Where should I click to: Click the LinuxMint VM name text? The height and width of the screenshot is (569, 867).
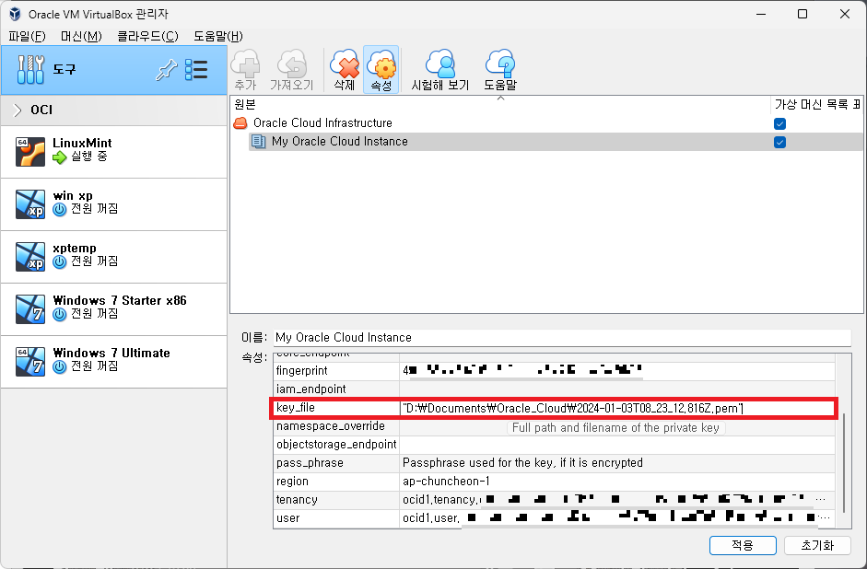click(82, 143)
